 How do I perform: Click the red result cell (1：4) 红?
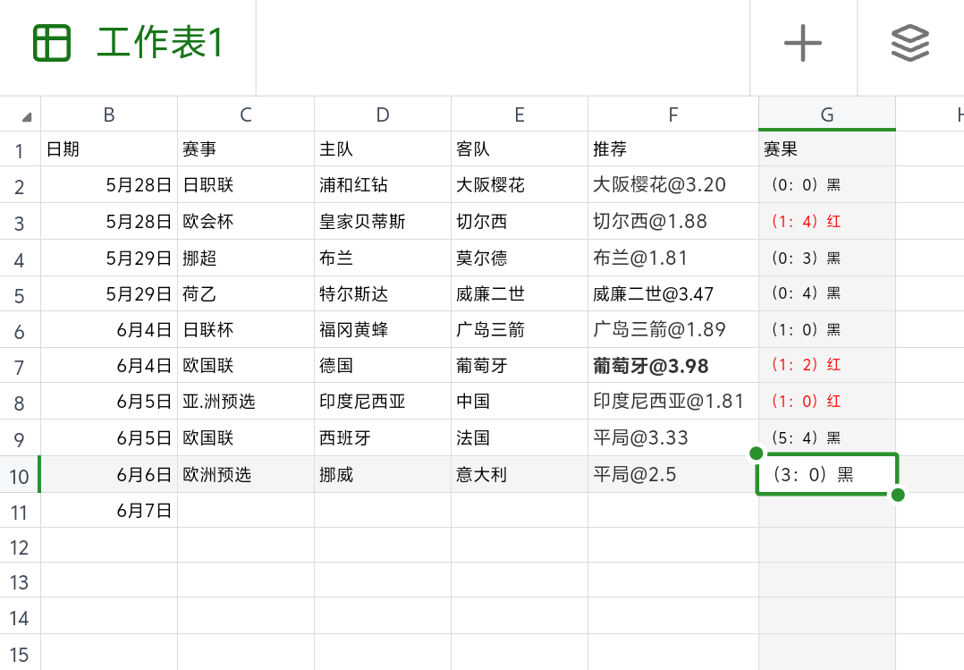826,221
